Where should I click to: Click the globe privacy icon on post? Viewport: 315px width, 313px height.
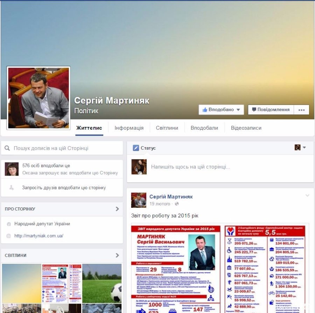[x=176, y=204]
